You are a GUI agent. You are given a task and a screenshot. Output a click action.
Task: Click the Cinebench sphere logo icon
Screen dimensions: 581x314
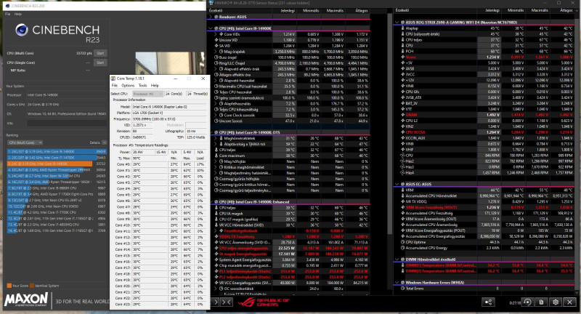coord(22,30)
